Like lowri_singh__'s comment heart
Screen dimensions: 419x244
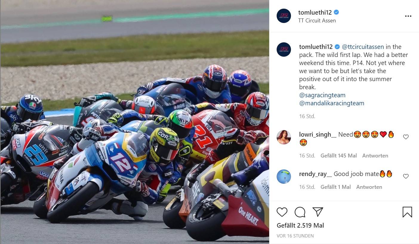coord(406,137)
